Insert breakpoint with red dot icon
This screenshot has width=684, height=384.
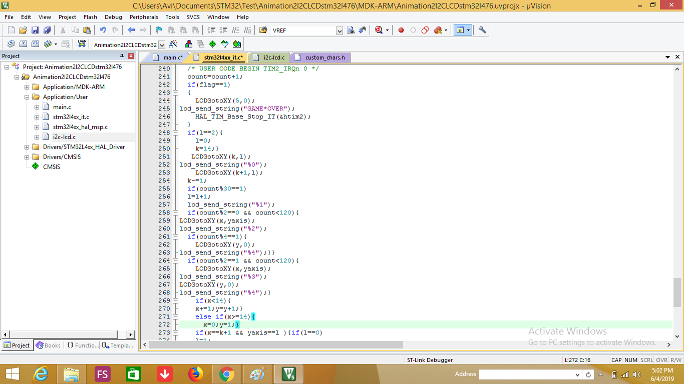tap(401, 30)
